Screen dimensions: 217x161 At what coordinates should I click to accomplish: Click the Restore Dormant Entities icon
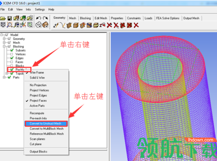click(x=102, y=25)
